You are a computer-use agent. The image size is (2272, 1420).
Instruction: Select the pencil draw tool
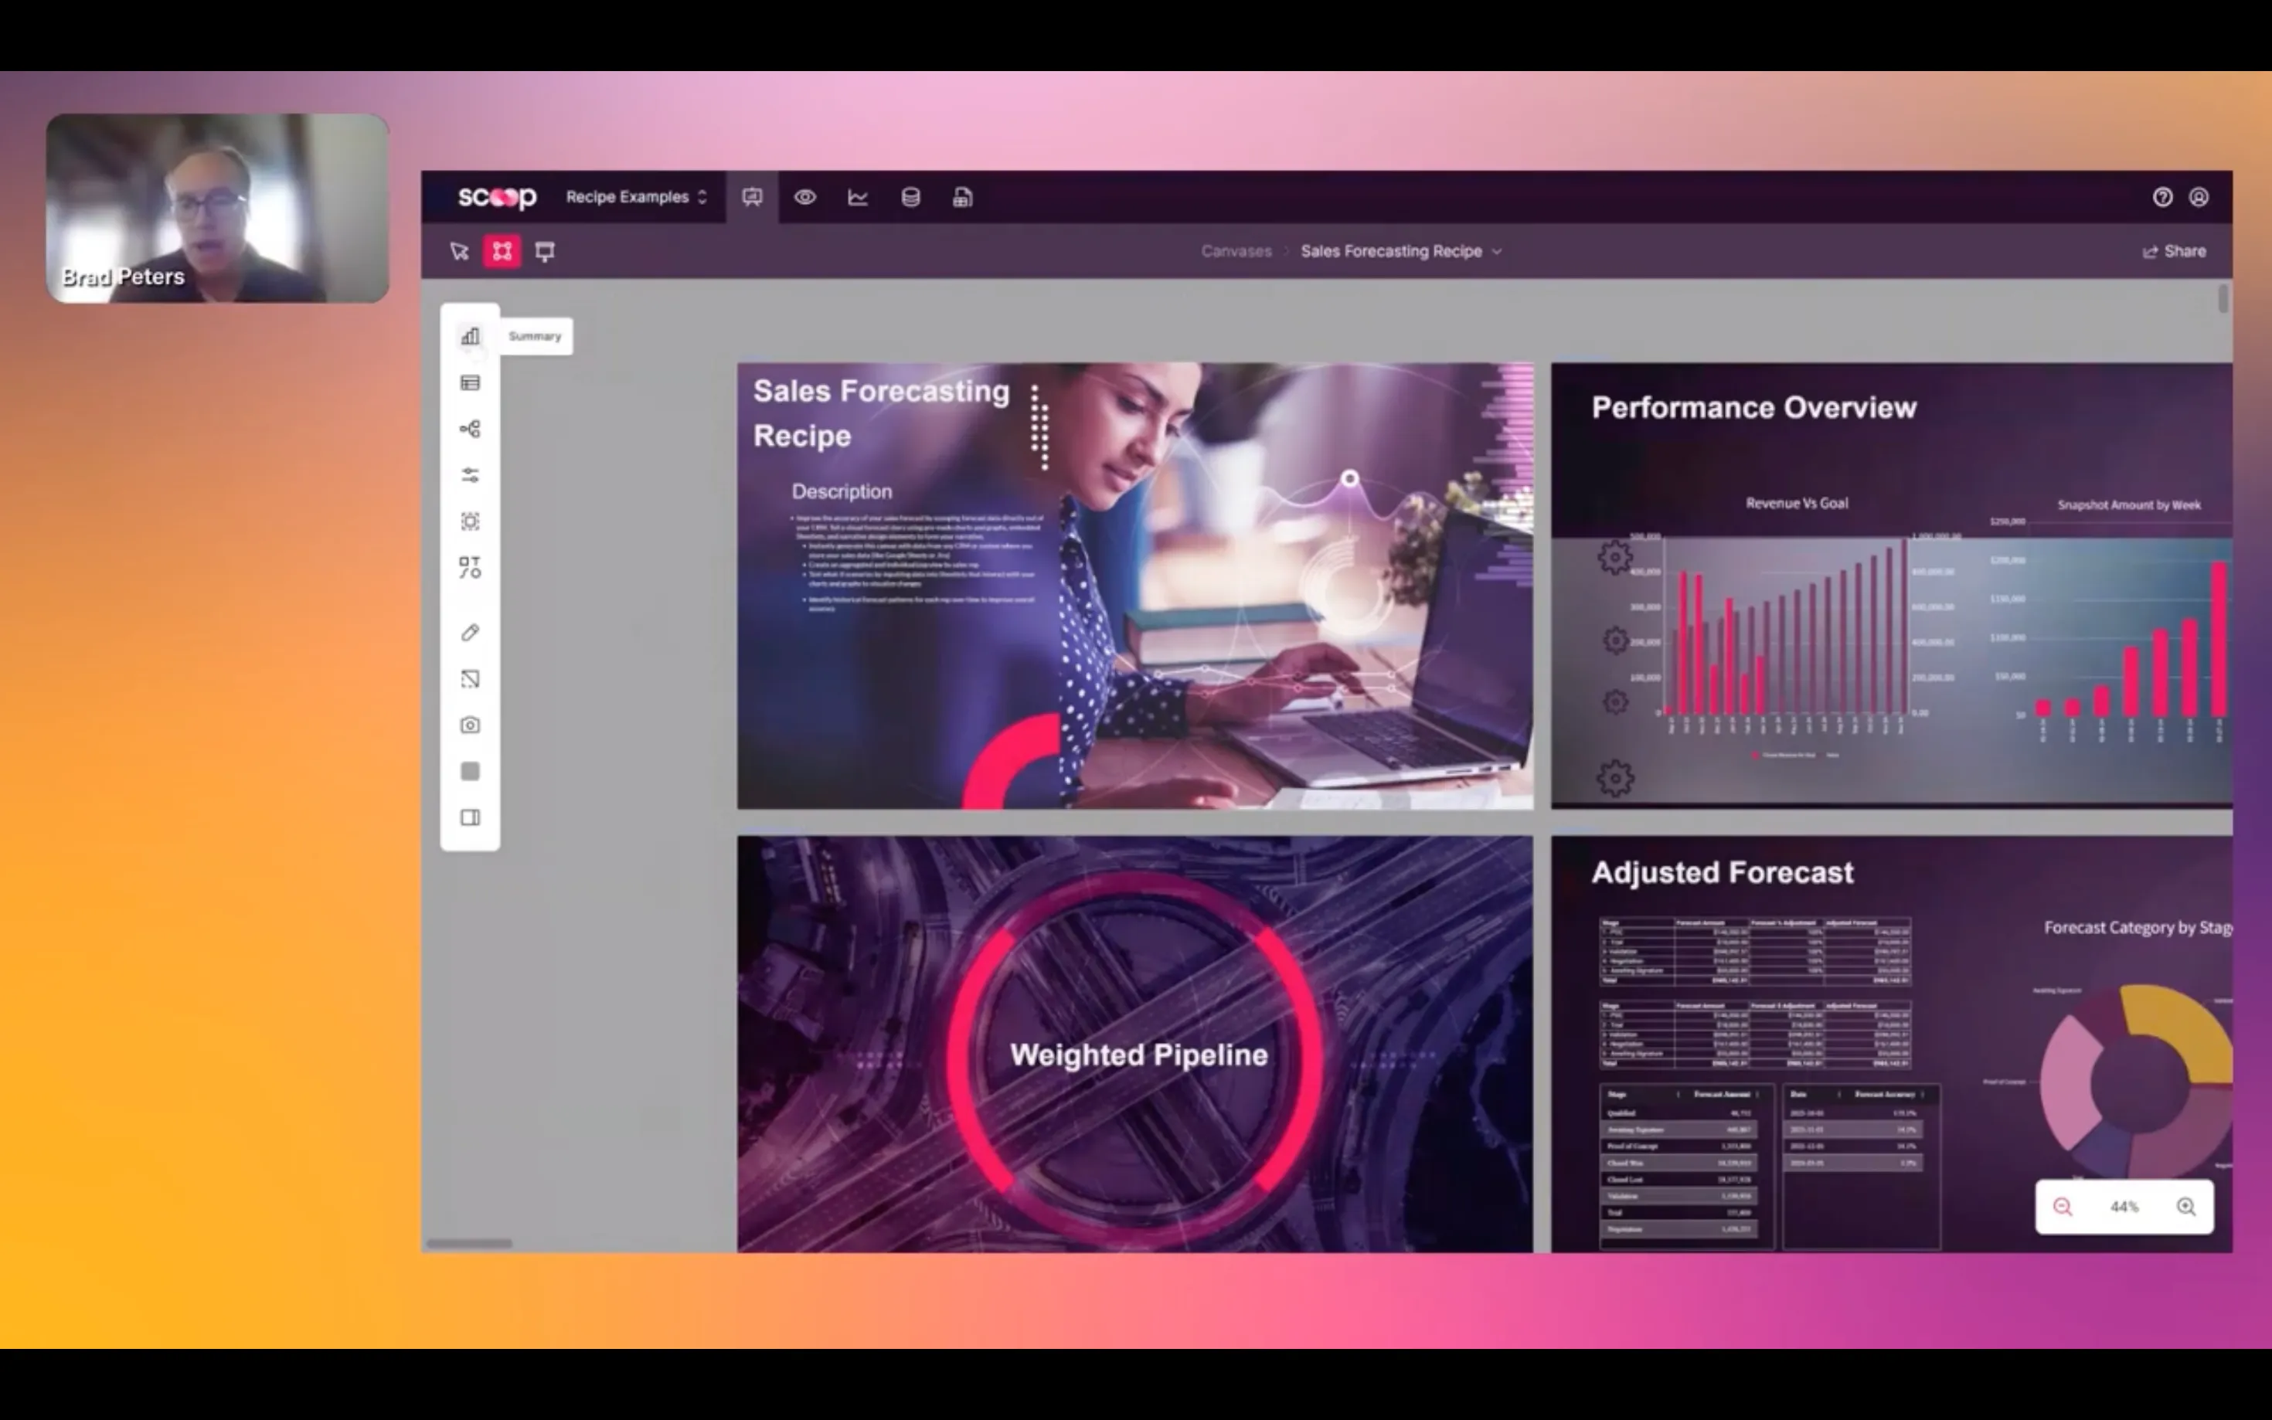470,633
